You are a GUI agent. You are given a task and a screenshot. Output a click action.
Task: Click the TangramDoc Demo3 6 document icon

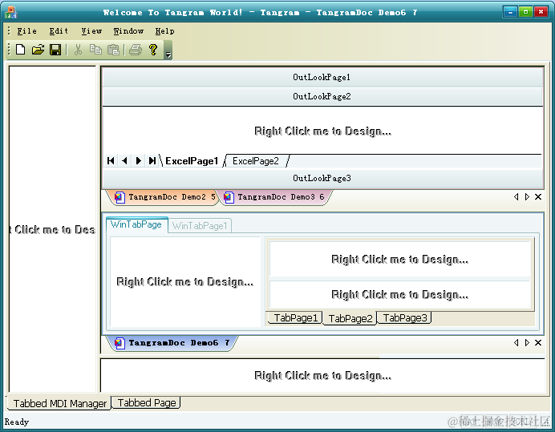pyautogui.click(x=229, y=197)
